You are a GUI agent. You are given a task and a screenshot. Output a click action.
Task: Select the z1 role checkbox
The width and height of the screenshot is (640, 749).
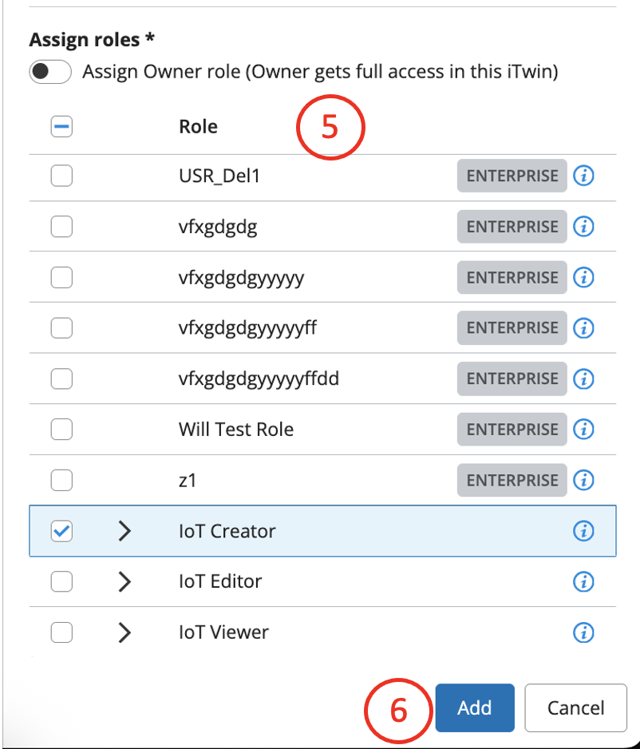(61, 480)
